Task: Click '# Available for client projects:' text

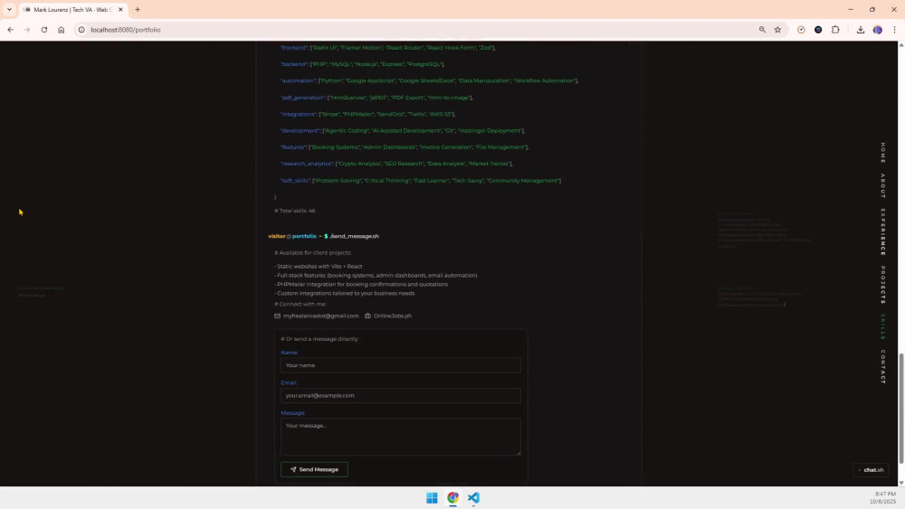Action: [x=313, y=252]
